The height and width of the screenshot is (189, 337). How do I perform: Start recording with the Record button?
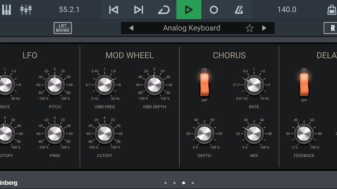[213, 10]
